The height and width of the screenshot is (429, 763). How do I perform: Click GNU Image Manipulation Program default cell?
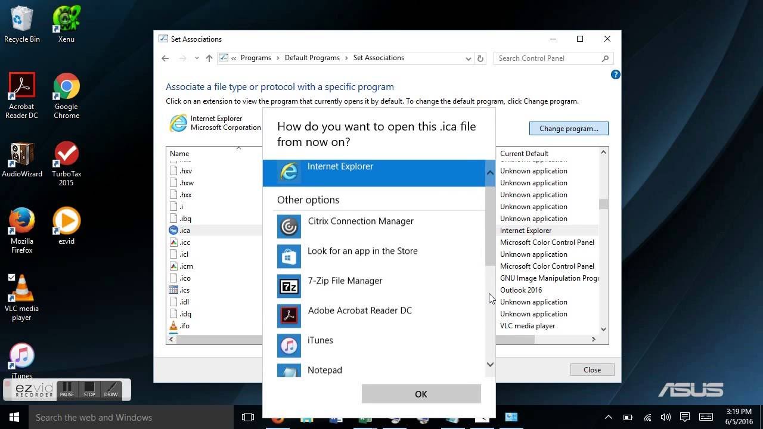549,278
